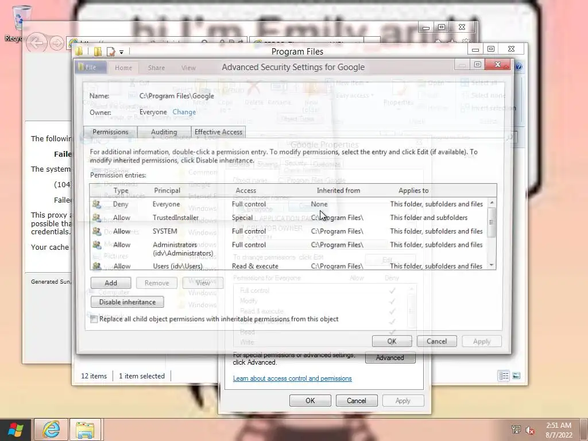
Task: Click the permission list scrollbar down arrow
Action: tap(492, 265)
